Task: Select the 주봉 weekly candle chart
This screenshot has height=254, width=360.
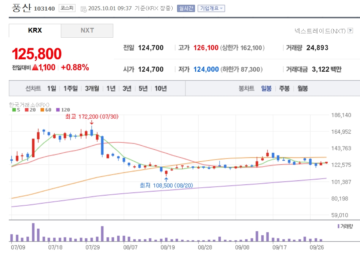Action: click(284, 89)
